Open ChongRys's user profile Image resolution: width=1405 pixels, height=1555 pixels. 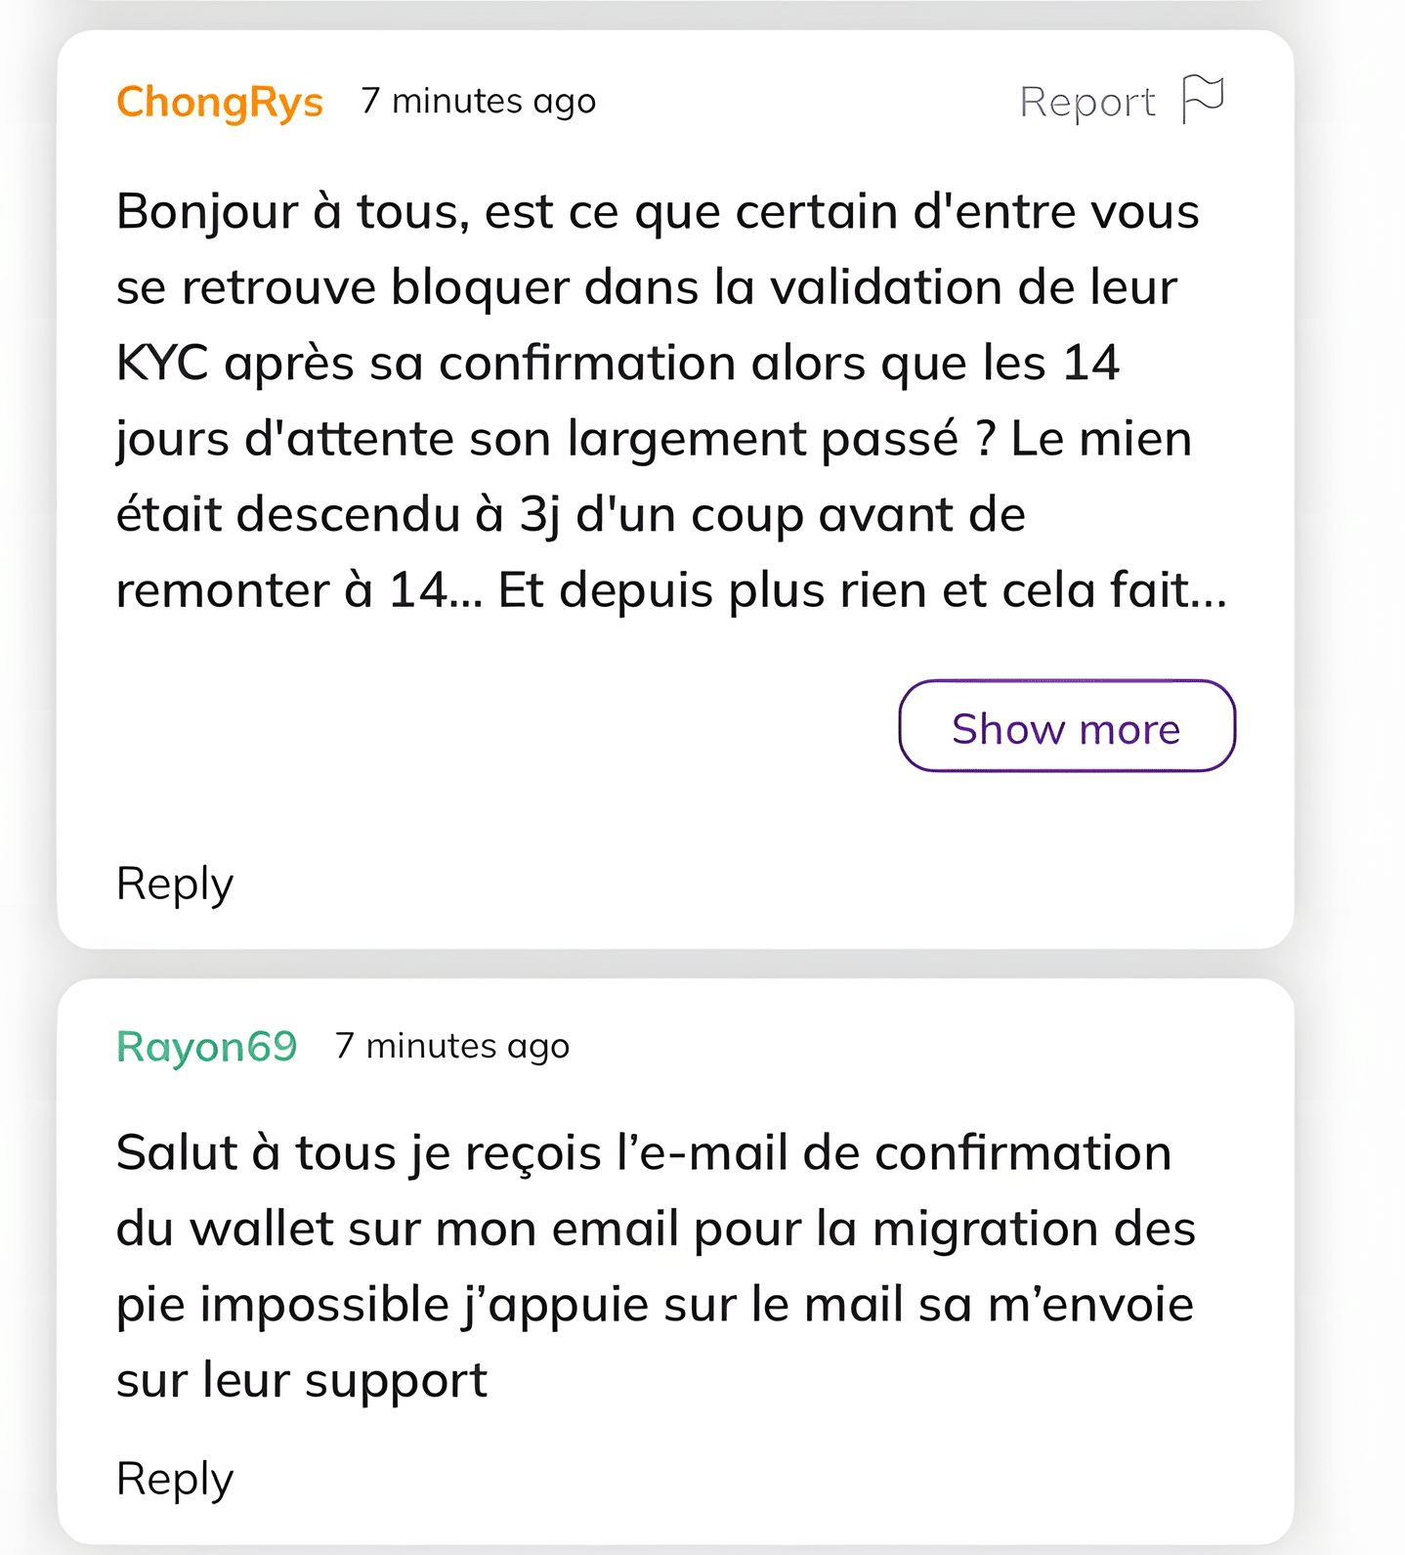pos(220,102)
